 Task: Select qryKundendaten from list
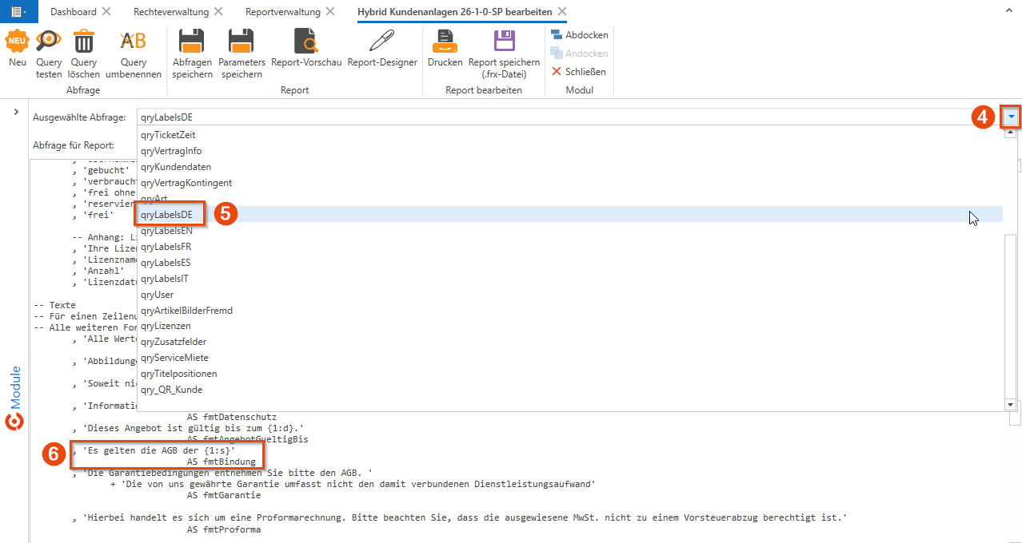[570, 167]
